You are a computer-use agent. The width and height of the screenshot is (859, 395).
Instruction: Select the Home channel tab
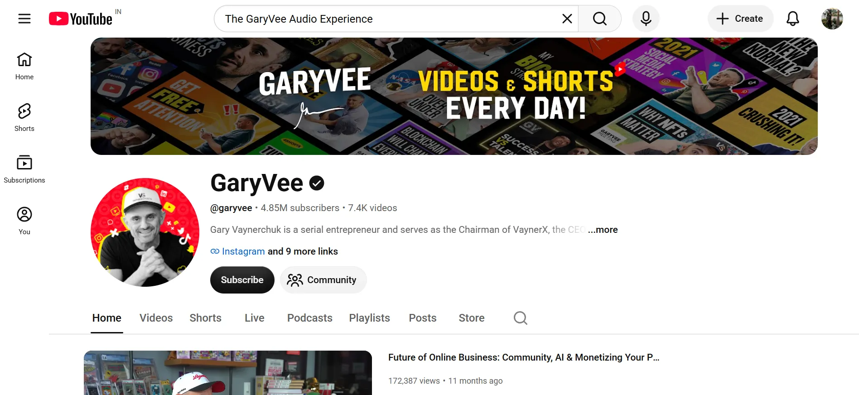pyautogui.click(x=107, y=318)
